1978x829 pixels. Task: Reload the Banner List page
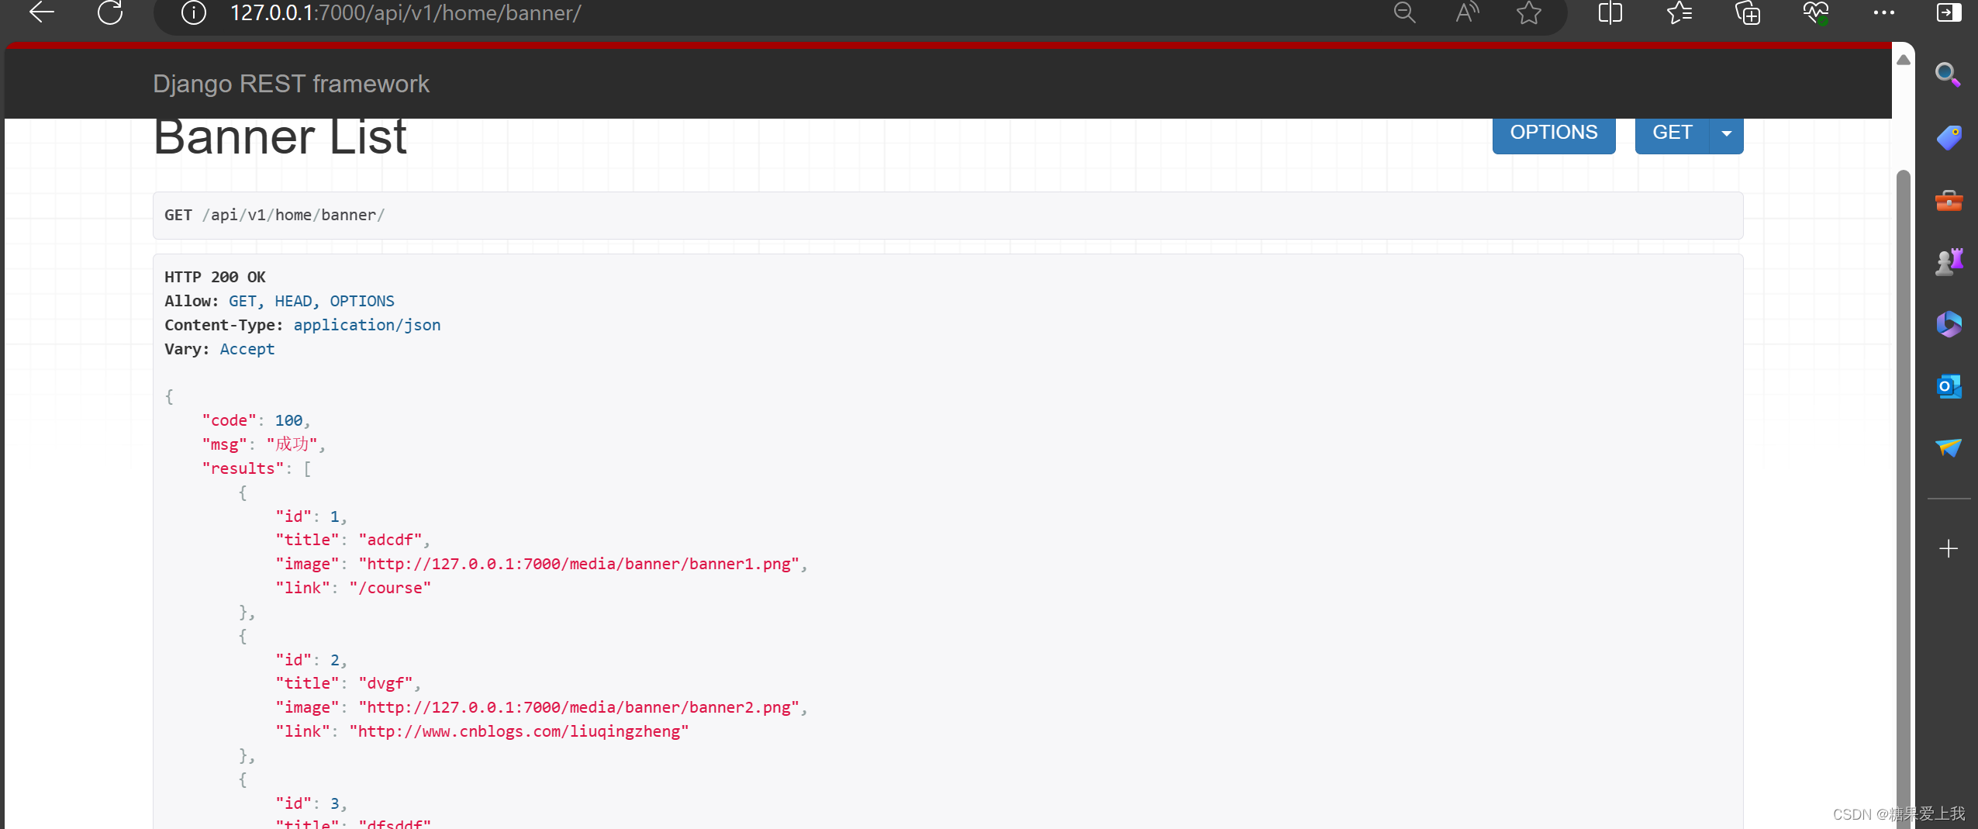pos(109,12)
